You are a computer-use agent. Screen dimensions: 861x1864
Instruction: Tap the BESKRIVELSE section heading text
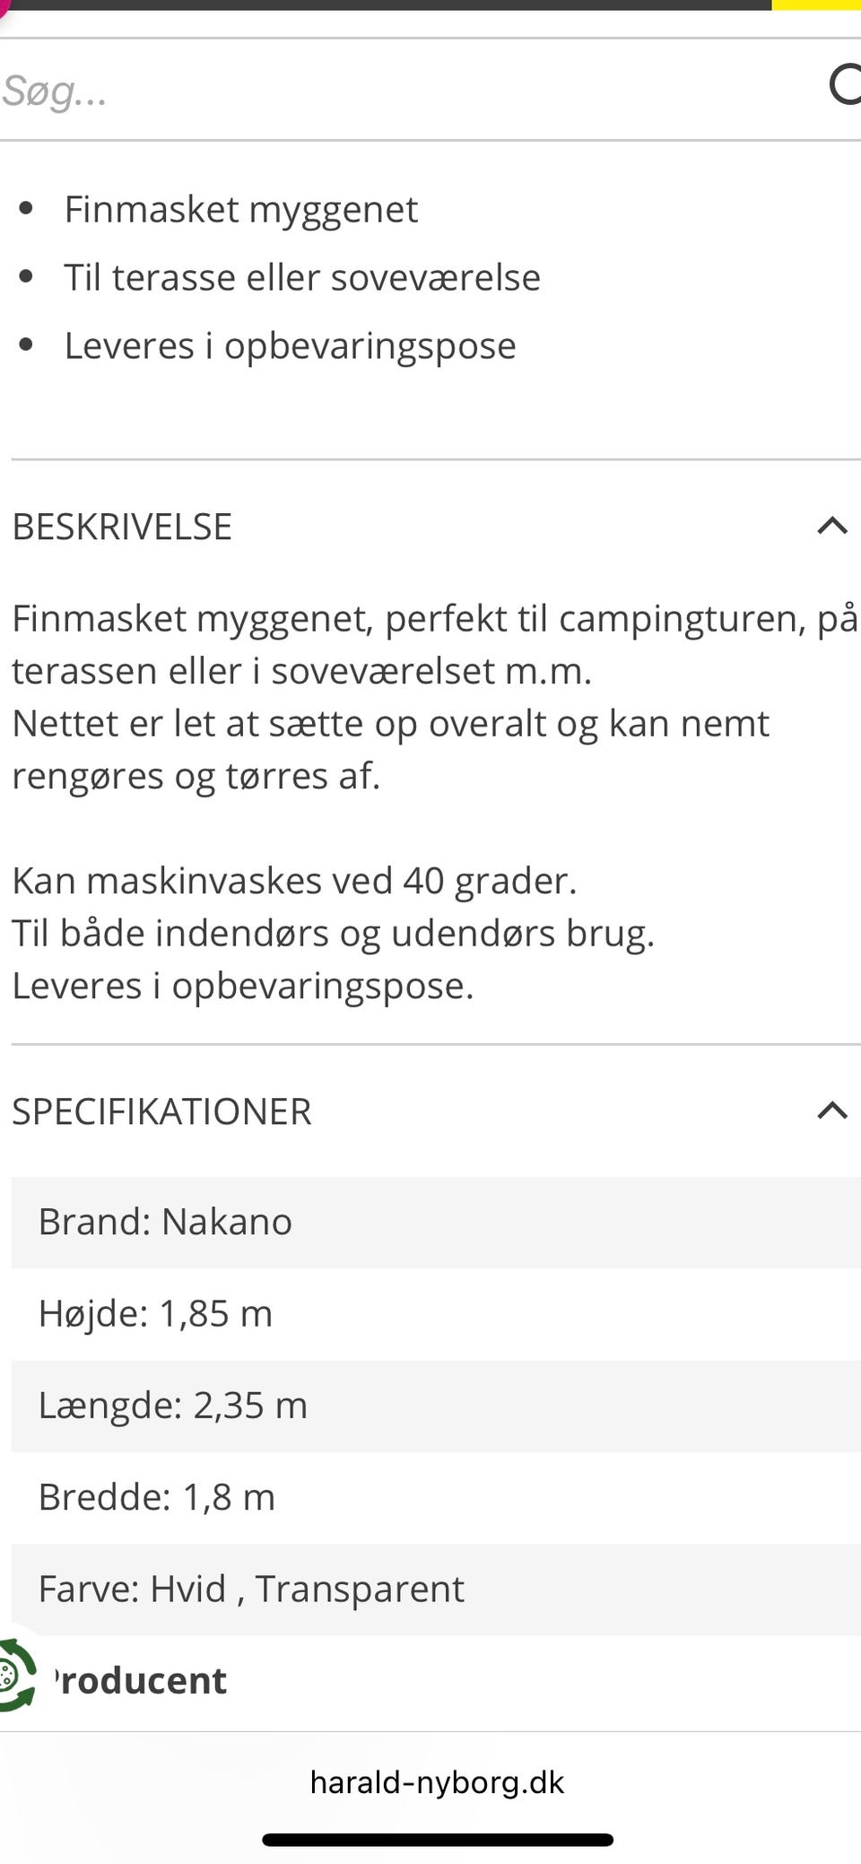coord(122,527)
